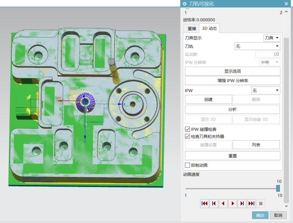The height and width of the screenshot is (223, 293).
Task: Open the IPW dropdown set to 无
Action: click(x=265, y=91)
